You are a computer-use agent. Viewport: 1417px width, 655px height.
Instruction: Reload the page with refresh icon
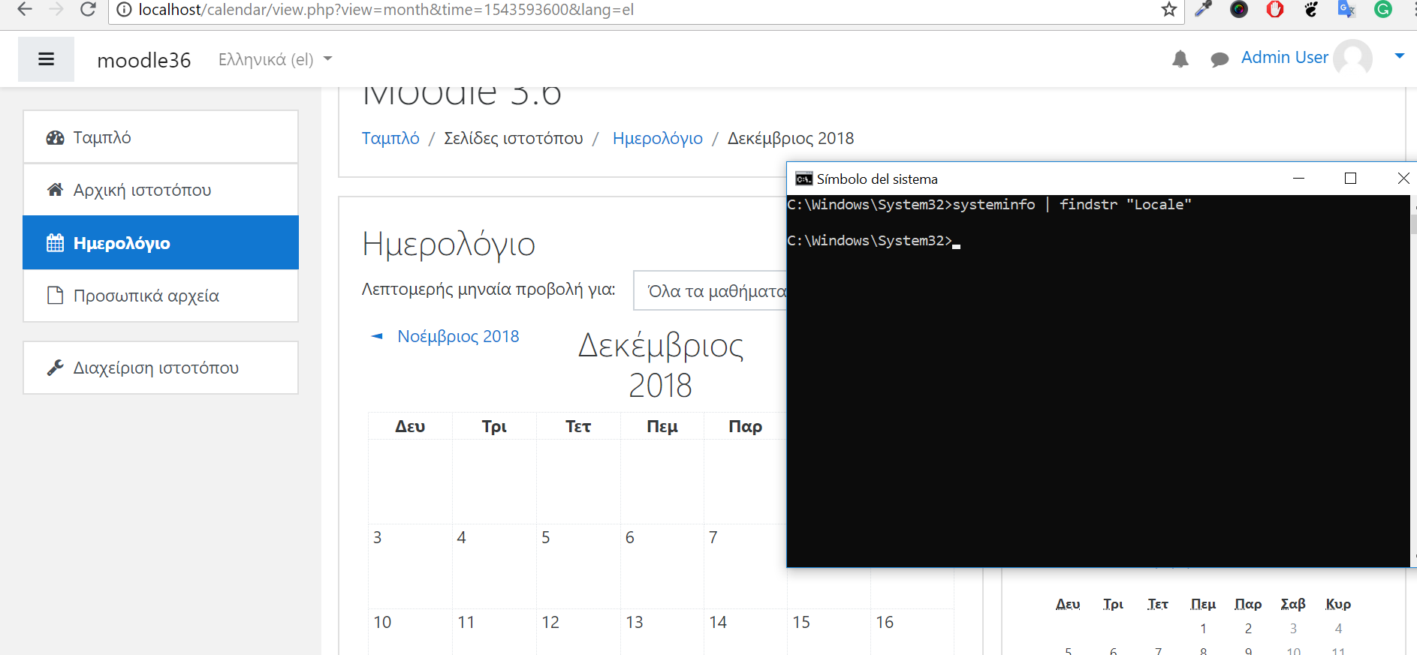pos(88,10)
